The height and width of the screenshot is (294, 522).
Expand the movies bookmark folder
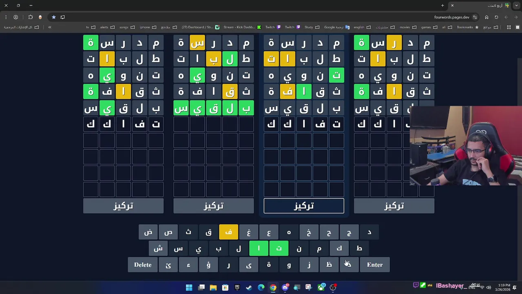tap(408, 27)
